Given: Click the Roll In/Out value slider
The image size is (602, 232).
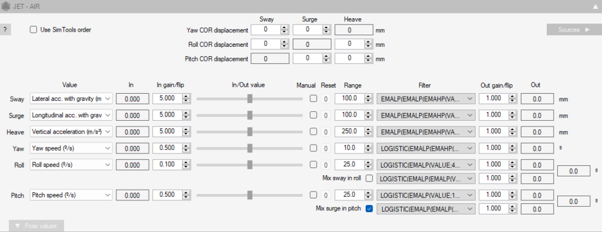Looking at the screenshot, I should click(249, 165).
